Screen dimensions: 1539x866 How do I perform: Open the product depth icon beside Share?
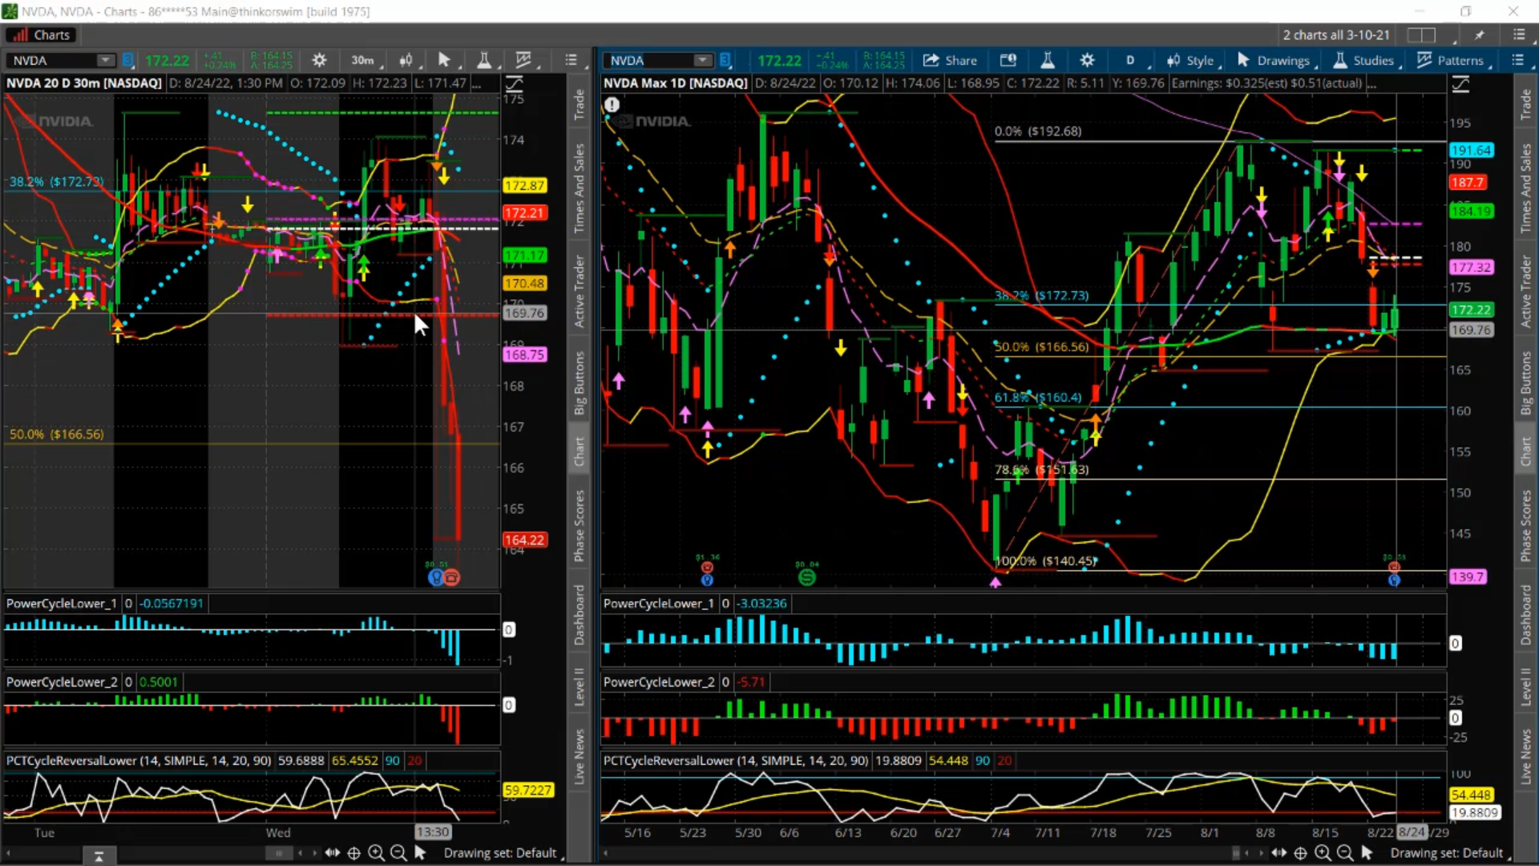1008,60
